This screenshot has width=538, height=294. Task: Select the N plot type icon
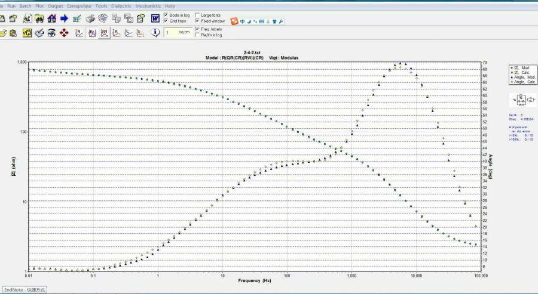pos(80,33)
